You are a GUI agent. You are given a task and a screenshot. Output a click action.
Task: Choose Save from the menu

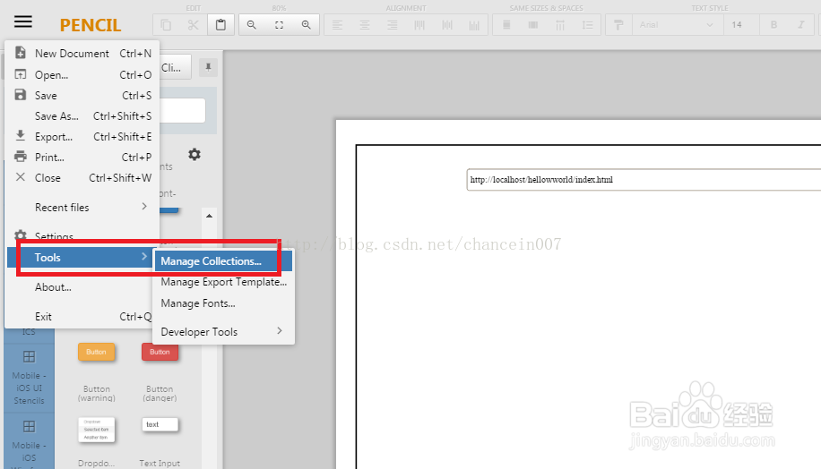[82, 95]
